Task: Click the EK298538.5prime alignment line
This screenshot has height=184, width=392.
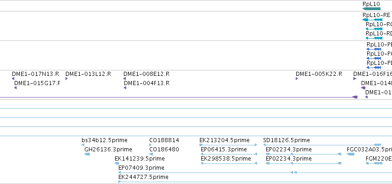Action: tap(229, 163)
